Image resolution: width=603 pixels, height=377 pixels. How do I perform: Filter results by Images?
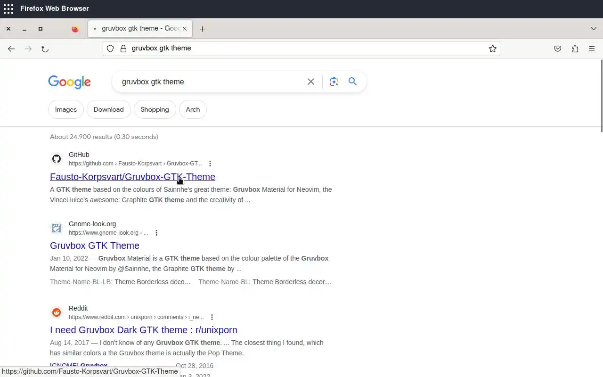pyautogui.click(x=66, y=109)
